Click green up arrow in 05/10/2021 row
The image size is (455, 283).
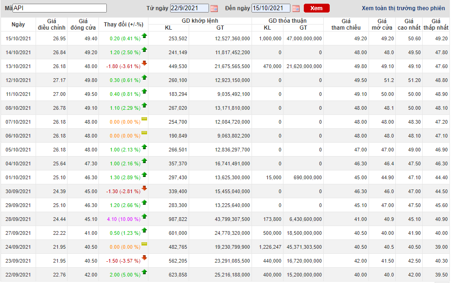coord(144,147)
